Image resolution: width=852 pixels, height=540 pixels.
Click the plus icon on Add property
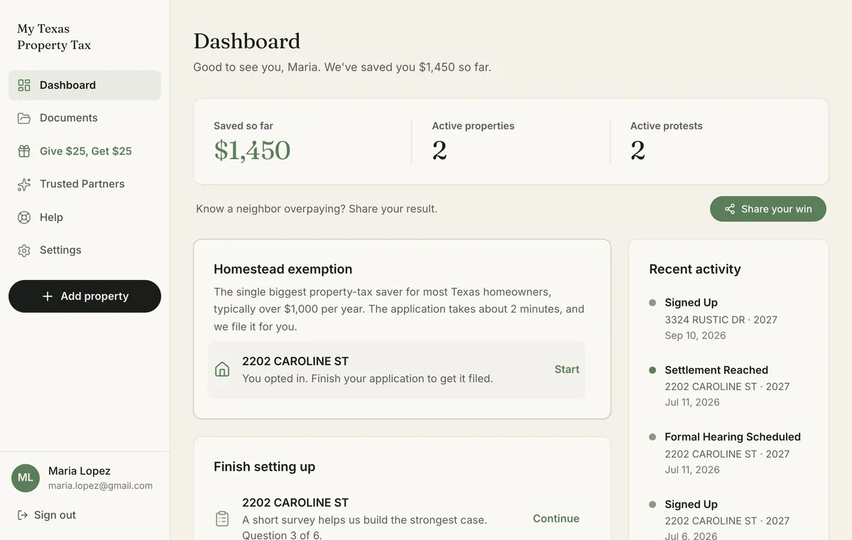tap(48, 296)
